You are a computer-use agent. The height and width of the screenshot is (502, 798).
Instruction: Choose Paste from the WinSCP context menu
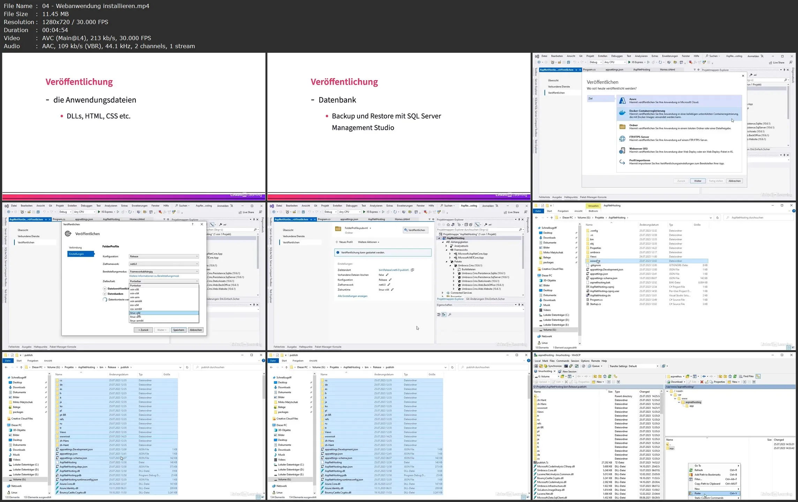click(x=714, y=493)
